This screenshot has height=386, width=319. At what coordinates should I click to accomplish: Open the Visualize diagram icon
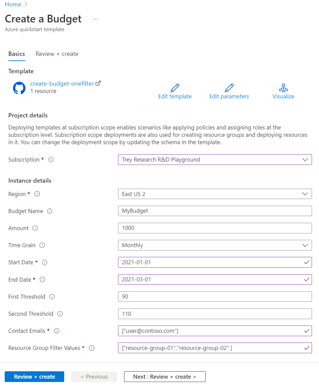[x=283, y=88]
